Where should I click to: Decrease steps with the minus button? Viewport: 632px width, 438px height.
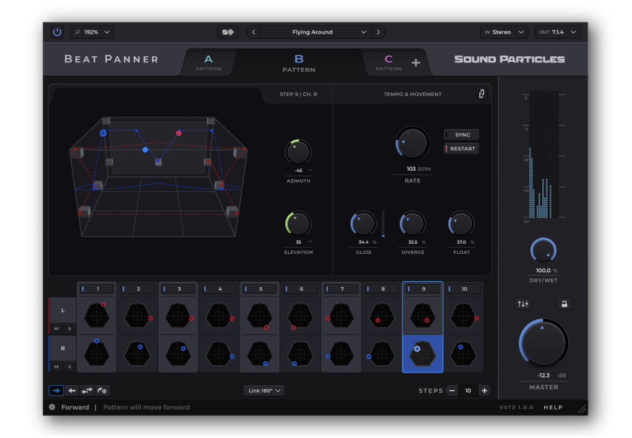(x=452, y=391)
